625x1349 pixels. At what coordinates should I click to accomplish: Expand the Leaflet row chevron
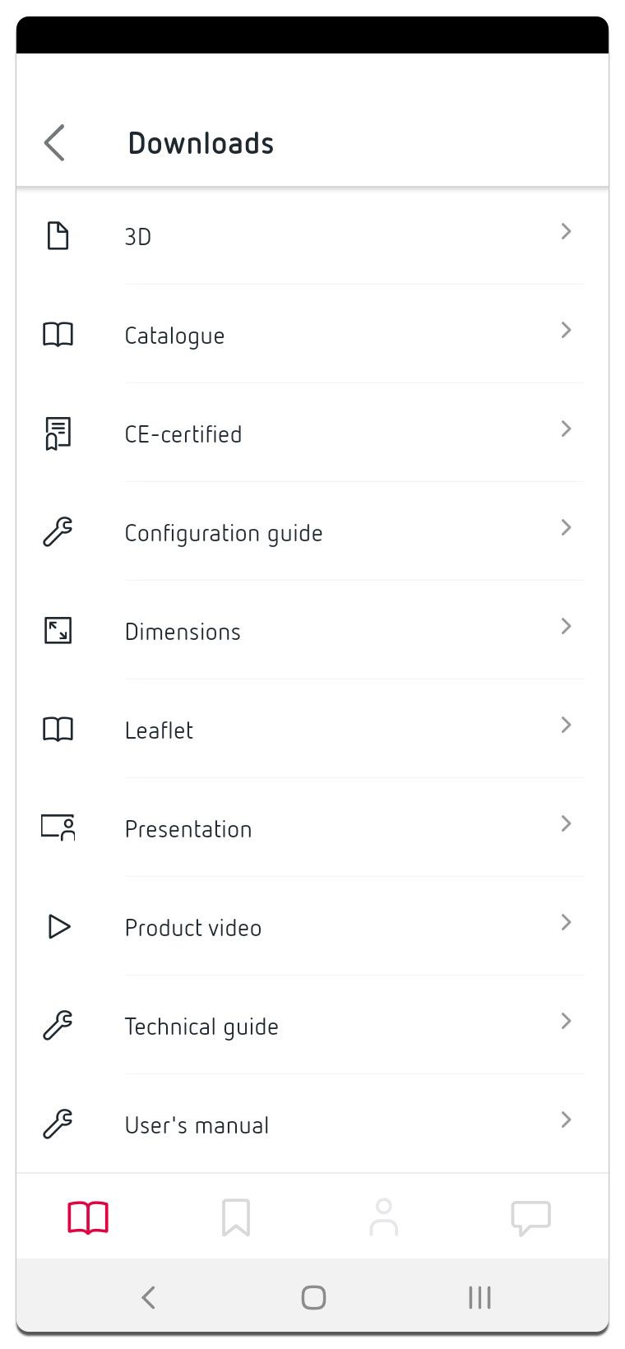tap(566, 725)
